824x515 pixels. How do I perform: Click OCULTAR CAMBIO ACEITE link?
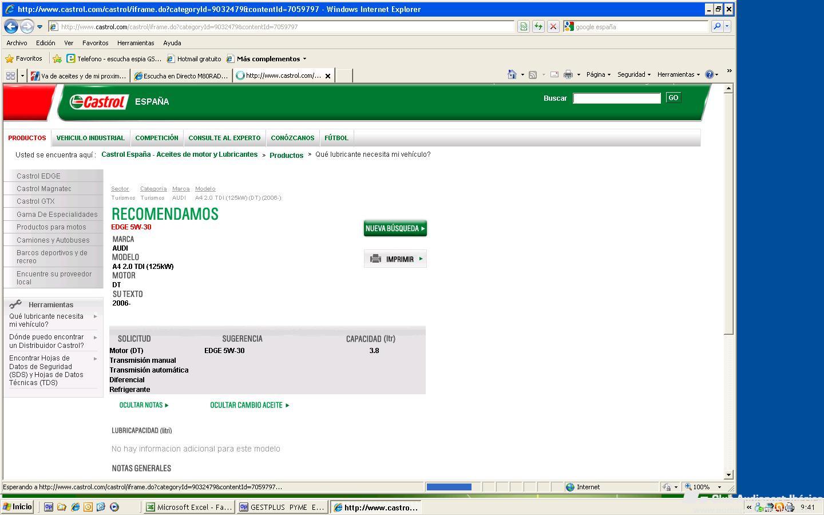(x=249, y=405)
